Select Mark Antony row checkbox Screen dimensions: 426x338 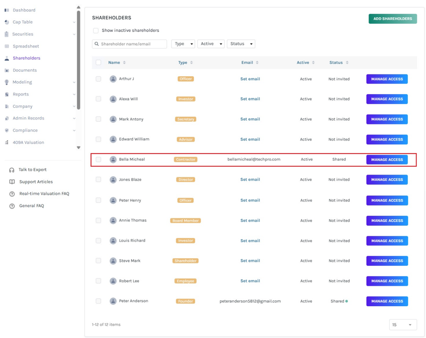click(98, 119)
